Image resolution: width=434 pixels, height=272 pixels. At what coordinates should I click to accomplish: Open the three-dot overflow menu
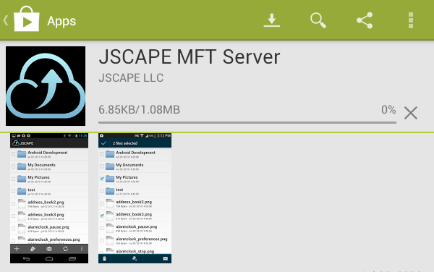pyautogui.click(x=411, y=20)
